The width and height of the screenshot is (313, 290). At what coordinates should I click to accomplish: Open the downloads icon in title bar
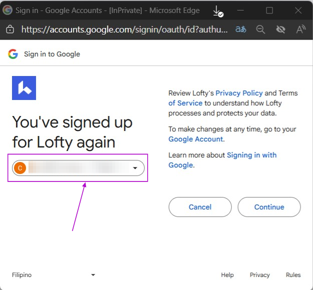[x=217, y=10]
